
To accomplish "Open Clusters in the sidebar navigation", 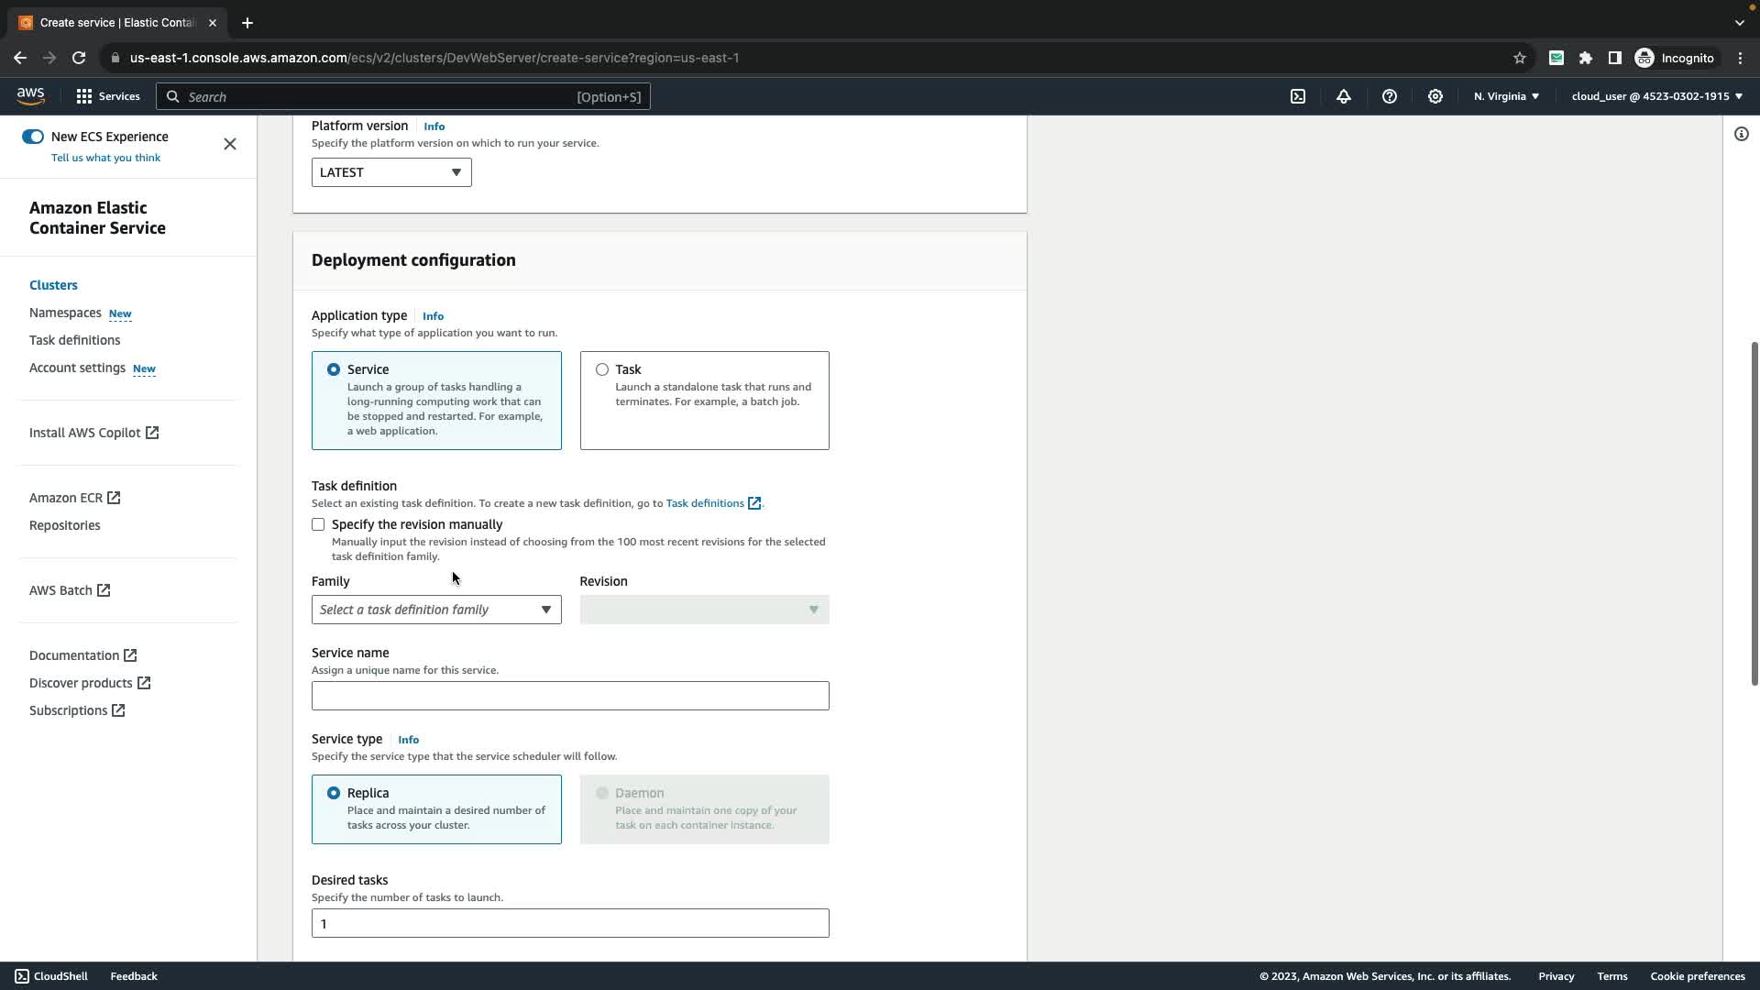I will (53, 285).
